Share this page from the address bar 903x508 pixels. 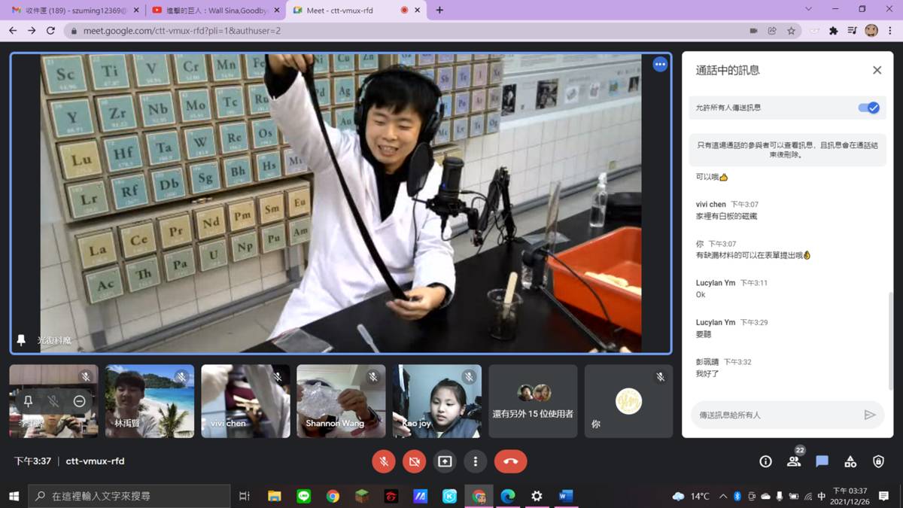click(772, 31)
